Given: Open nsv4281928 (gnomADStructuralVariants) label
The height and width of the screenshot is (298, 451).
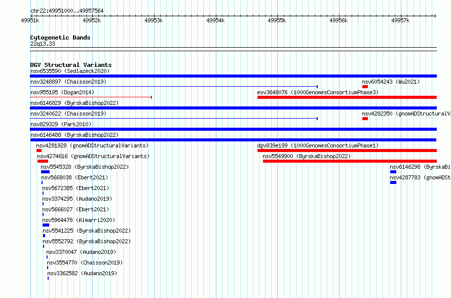Looking at the screenshot, I should pyautogui.click(x=92, y=145).
